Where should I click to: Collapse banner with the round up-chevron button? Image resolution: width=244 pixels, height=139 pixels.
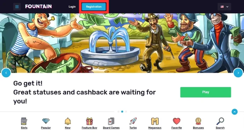coord(235,112)
